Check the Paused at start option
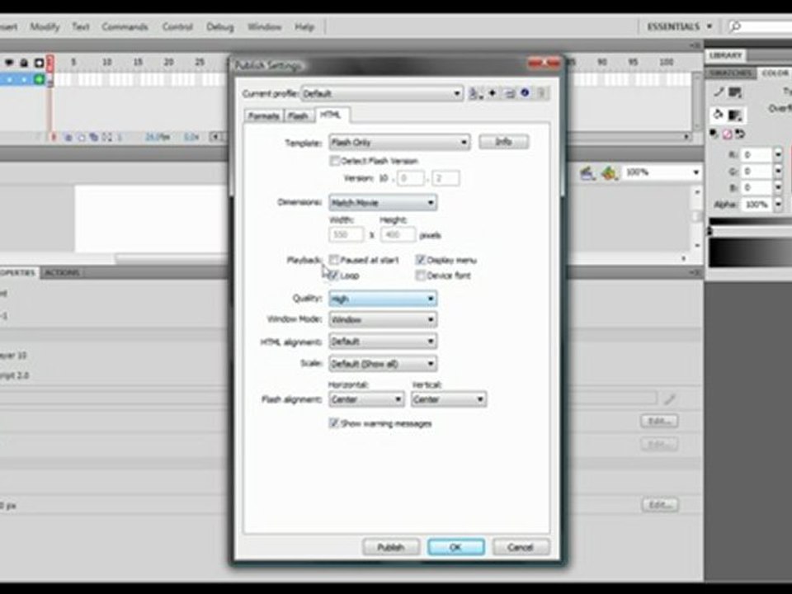 334,260
